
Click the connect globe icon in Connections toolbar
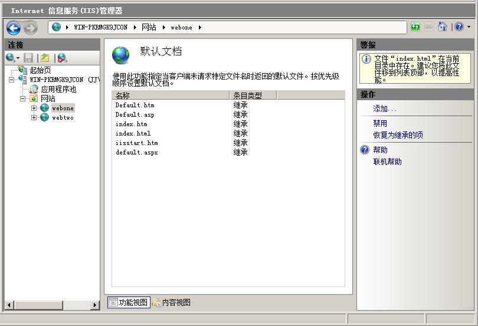(11, 58)
